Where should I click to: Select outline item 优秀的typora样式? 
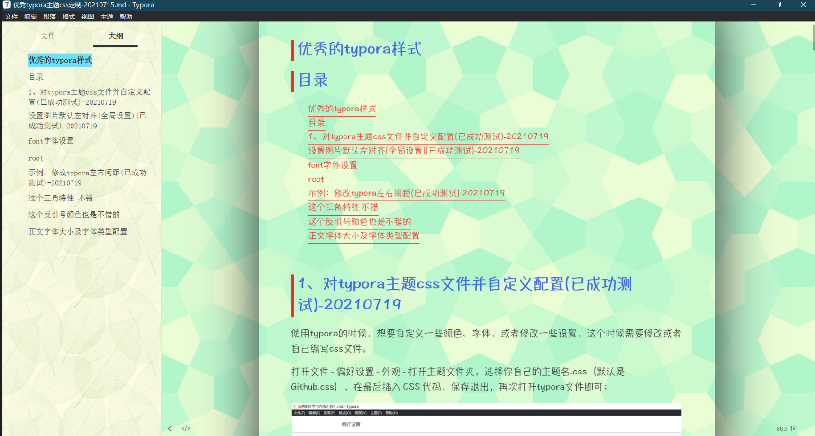60,60
